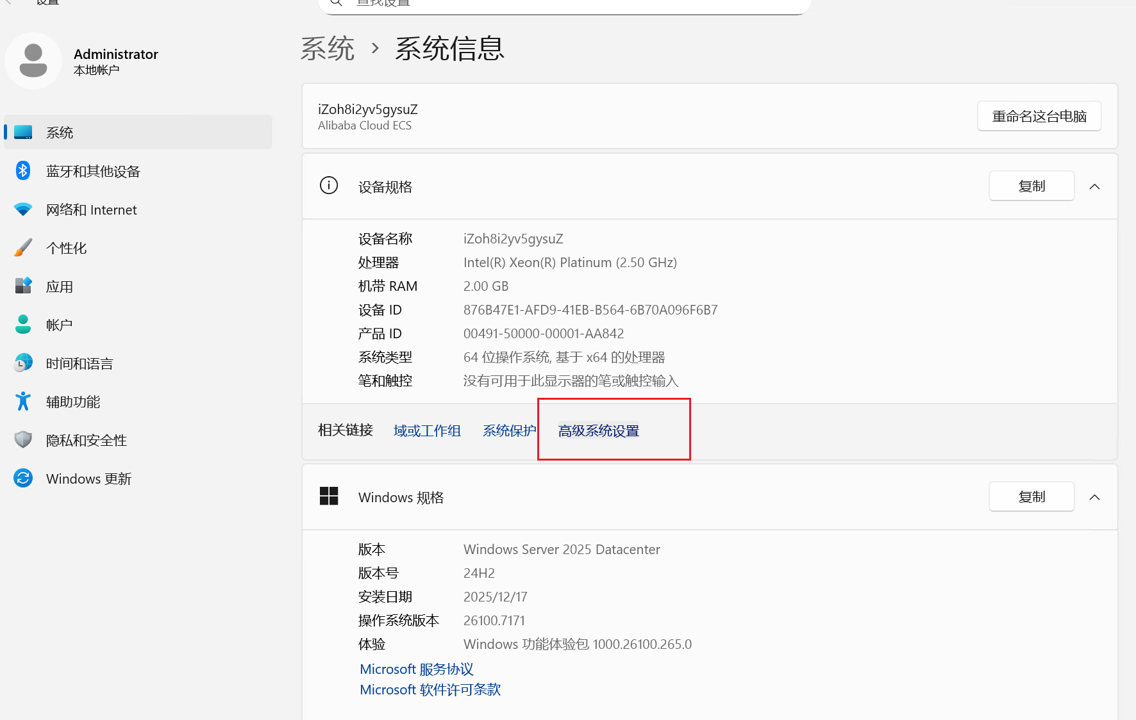Open the 系统 sidebar category

(138, 132)
